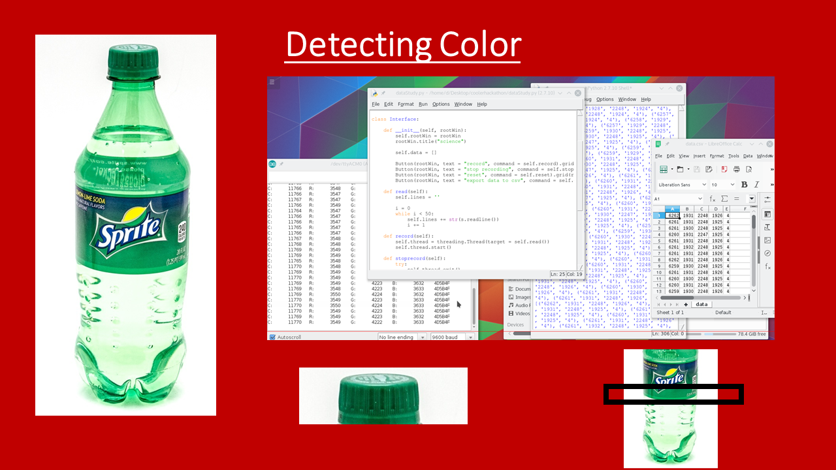The image size is (836, 470).
Task: Open the Styles deck icon in Calc sidebar
Action: click(767, 227)
